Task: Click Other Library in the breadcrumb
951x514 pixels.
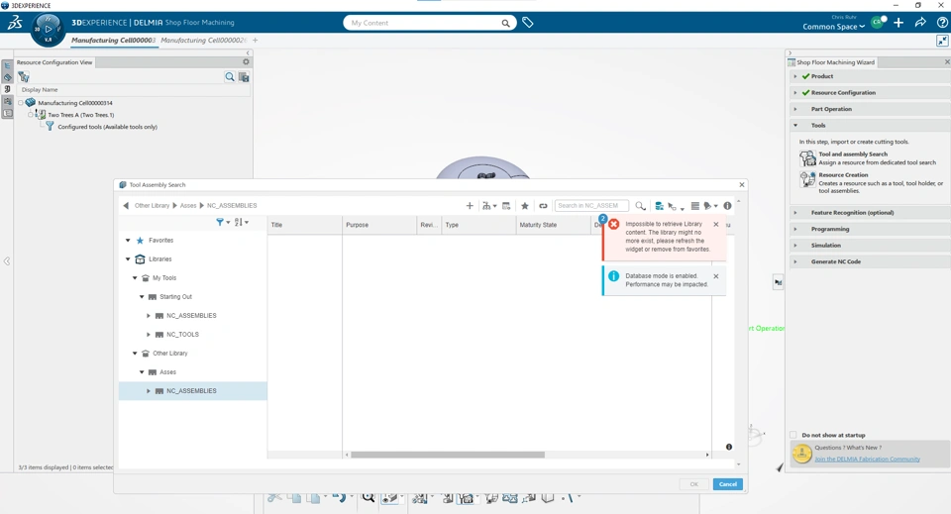Action: pos(152,205)
